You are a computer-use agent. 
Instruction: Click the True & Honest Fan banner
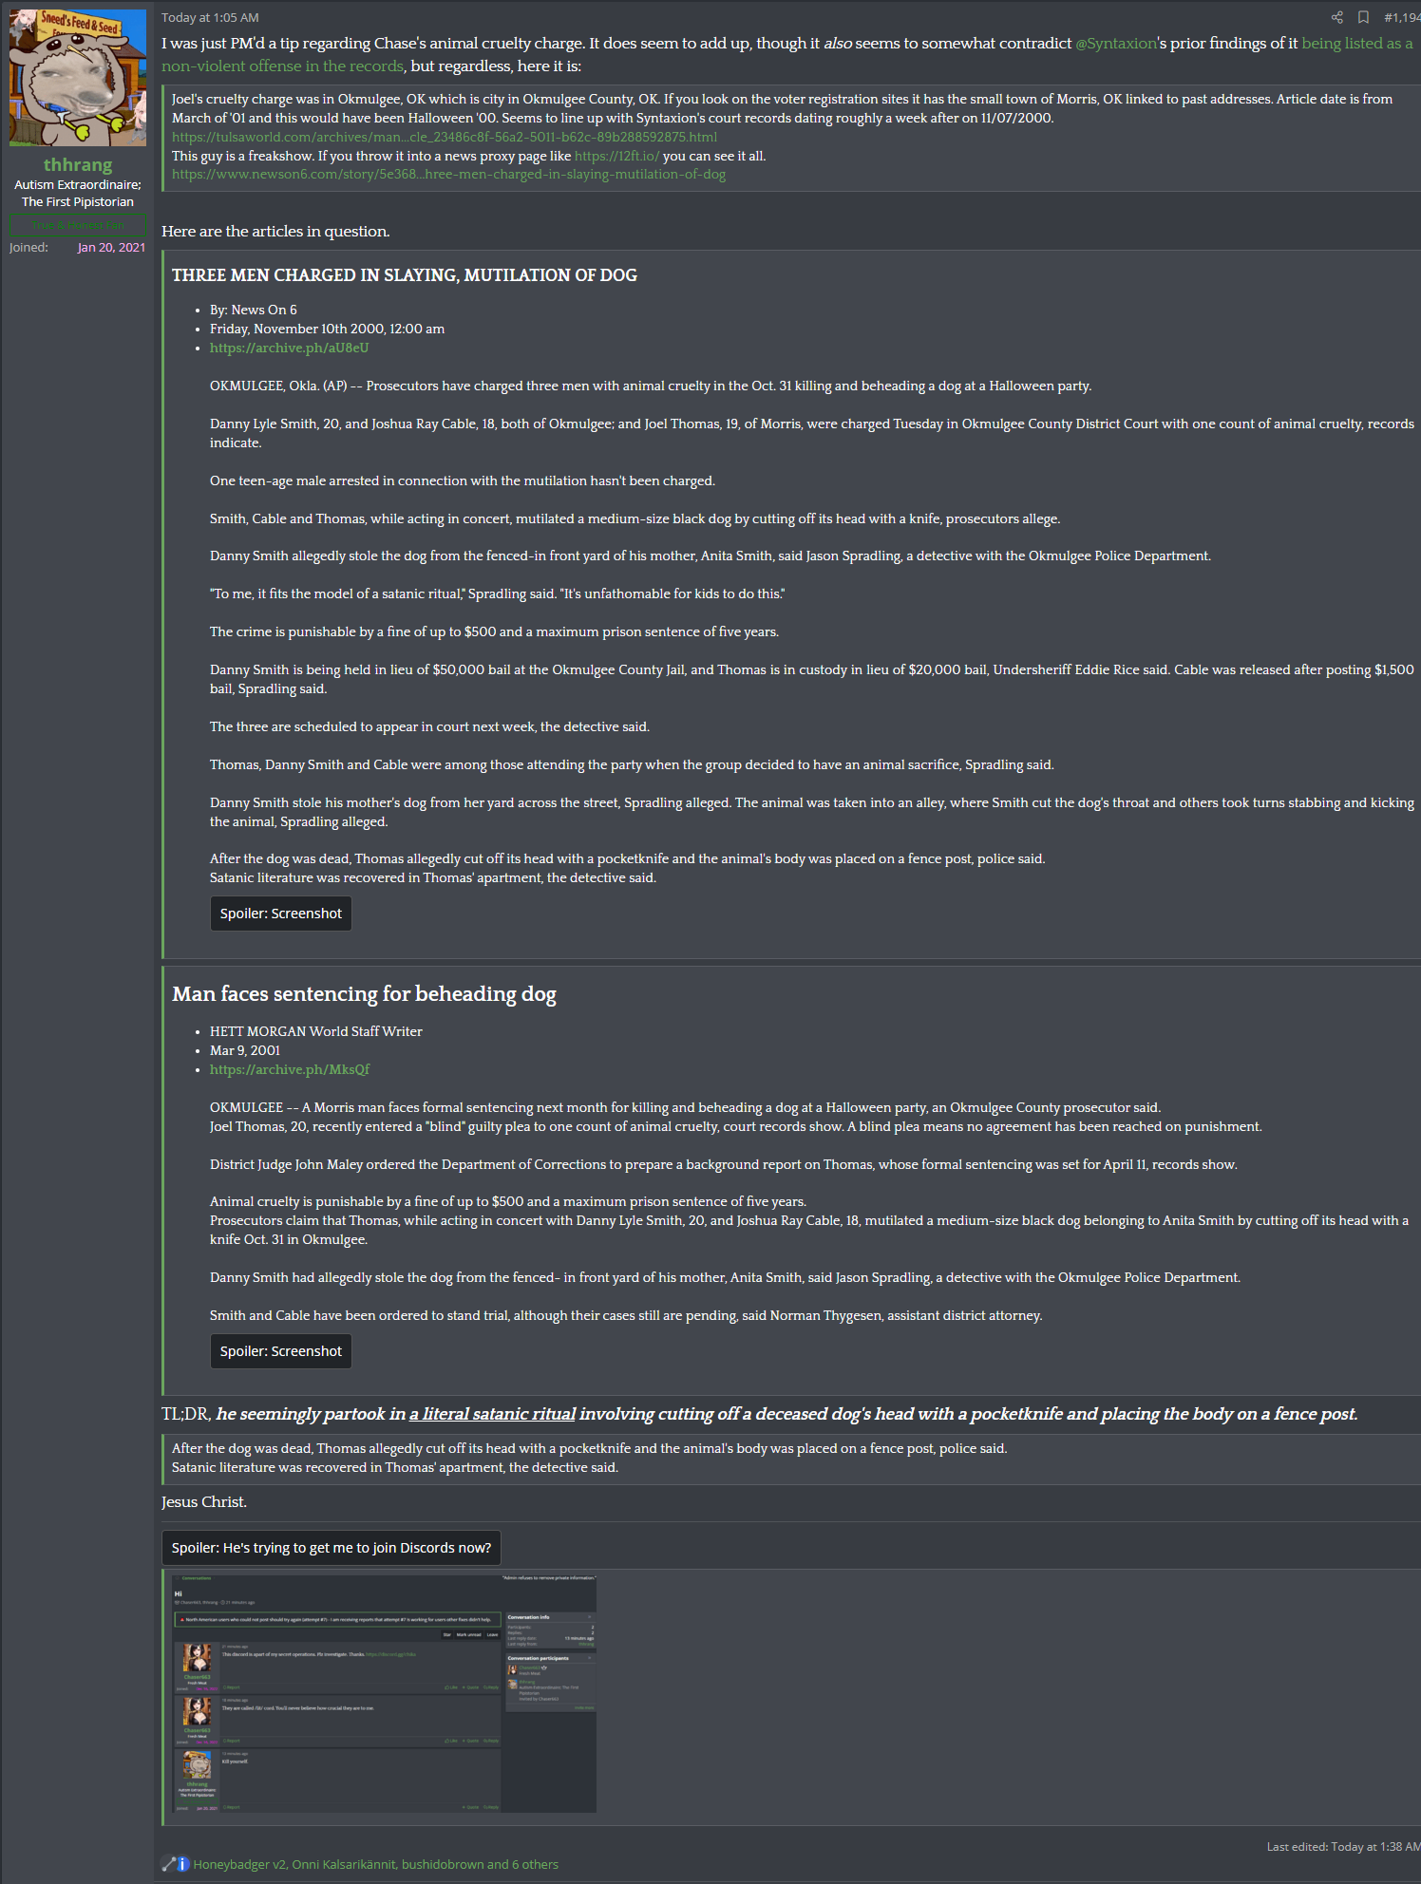click(78, 225)
